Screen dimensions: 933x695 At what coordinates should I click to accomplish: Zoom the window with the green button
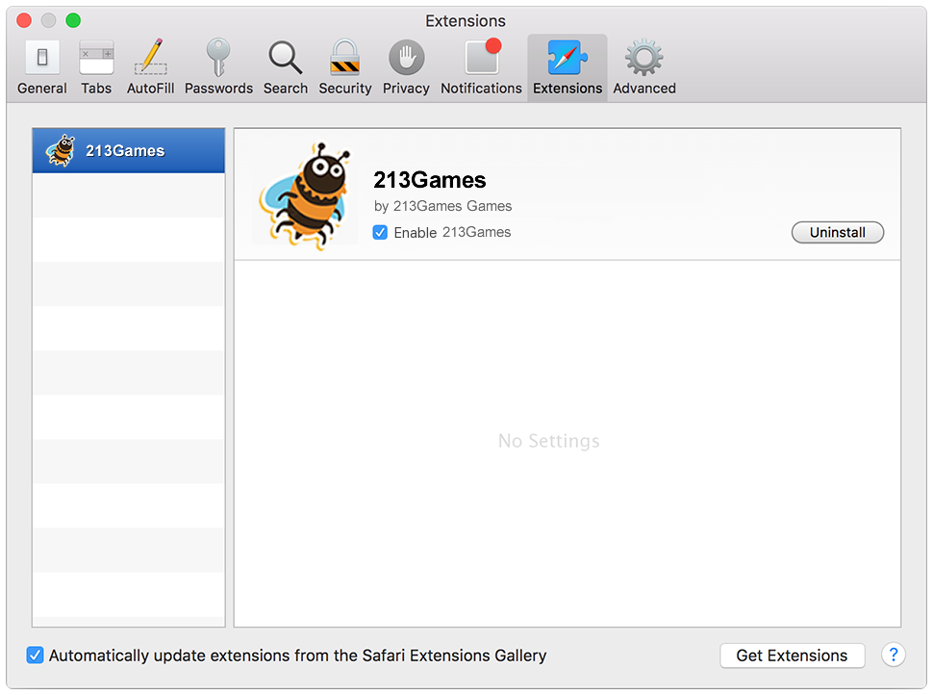(x=73, y=20)
